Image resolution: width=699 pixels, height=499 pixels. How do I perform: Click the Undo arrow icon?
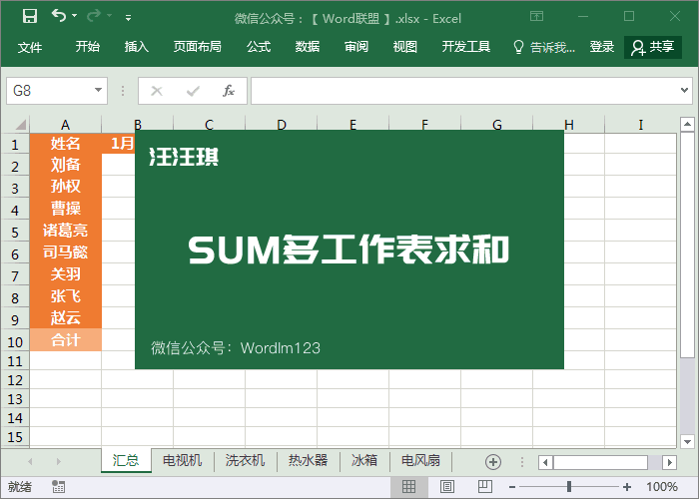[59, 16]
